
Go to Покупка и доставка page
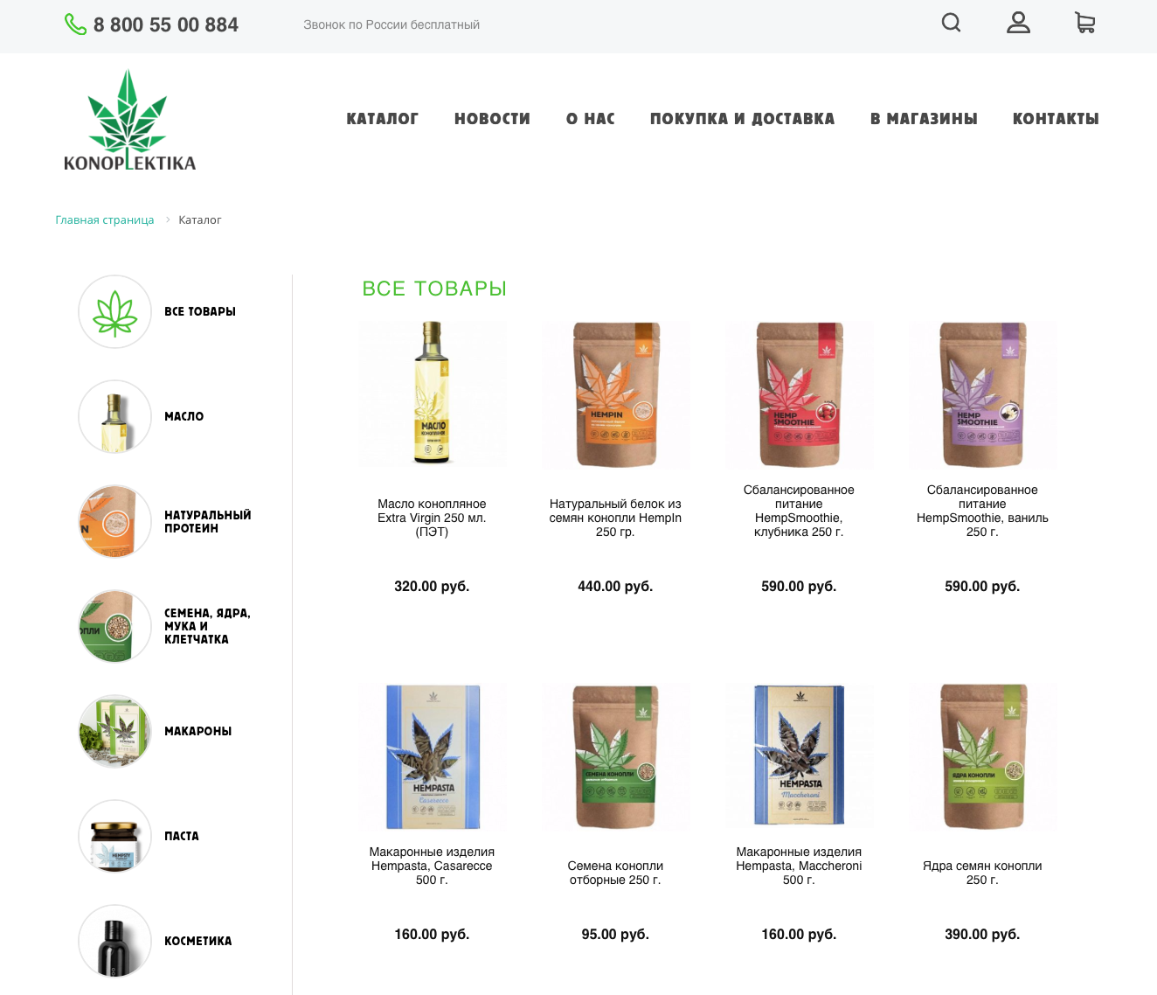742,119
